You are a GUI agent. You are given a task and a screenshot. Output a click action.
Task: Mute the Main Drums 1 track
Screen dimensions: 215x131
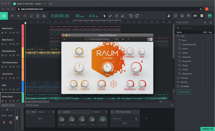point(2,33)
